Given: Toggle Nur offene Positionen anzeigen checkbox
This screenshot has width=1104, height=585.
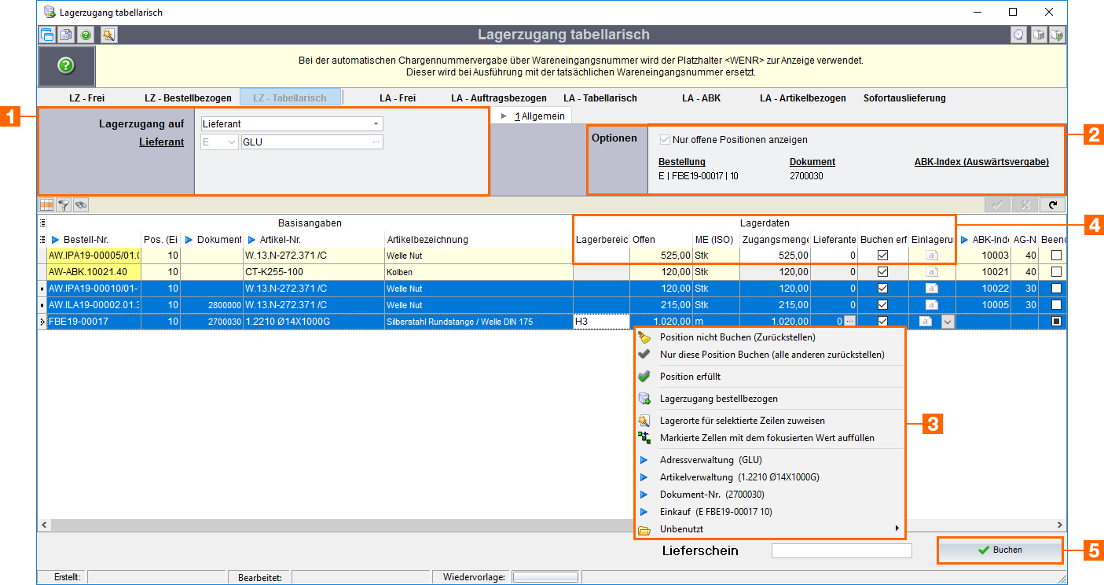Looking at the screenshot, I should 665,140.
